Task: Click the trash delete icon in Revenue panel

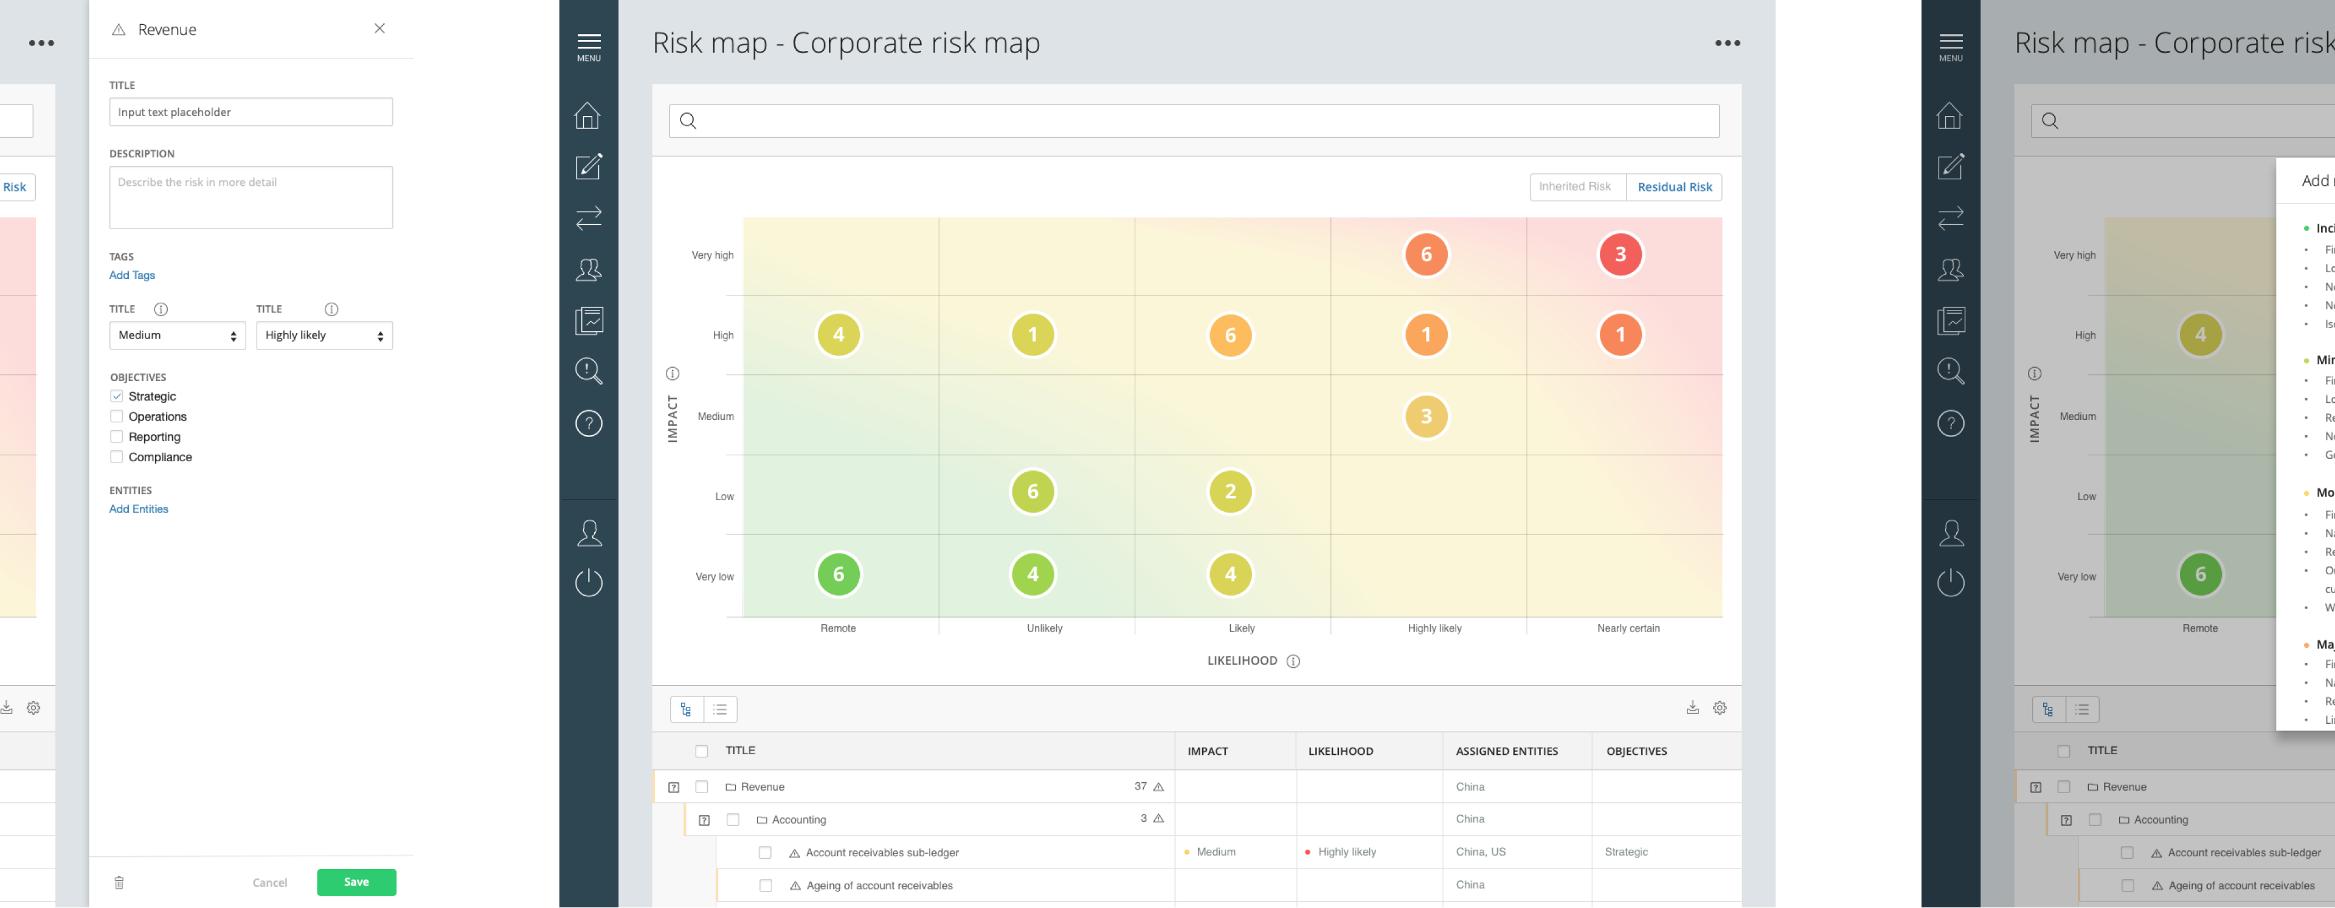Action: click(x=119, y=882)
